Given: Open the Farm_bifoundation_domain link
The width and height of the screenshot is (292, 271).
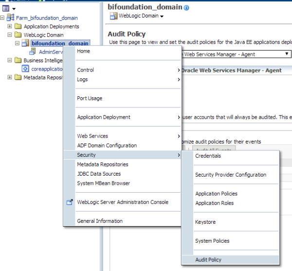Looking at the screenshot, I should point(47,18).
